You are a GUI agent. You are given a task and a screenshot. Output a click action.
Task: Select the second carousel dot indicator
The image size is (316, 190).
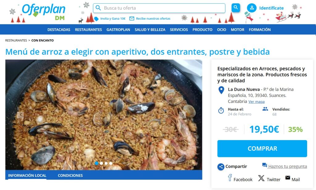(x=101, y=163)
